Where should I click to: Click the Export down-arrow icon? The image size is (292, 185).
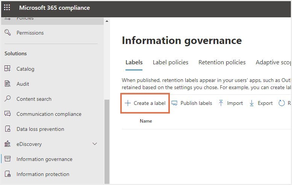251,103
